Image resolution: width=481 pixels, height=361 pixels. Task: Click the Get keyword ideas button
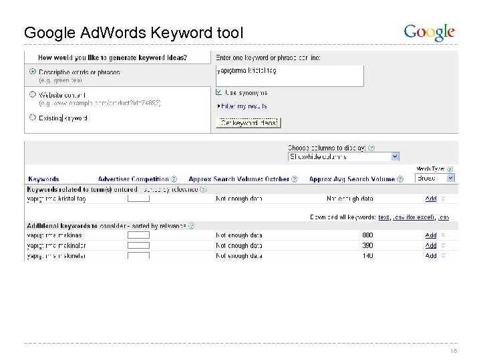(x=249, y=123)
